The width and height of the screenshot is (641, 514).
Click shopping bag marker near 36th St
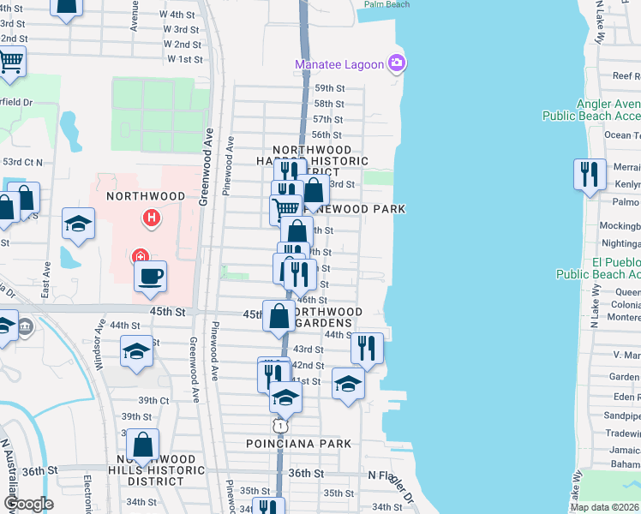pos(142,448)
